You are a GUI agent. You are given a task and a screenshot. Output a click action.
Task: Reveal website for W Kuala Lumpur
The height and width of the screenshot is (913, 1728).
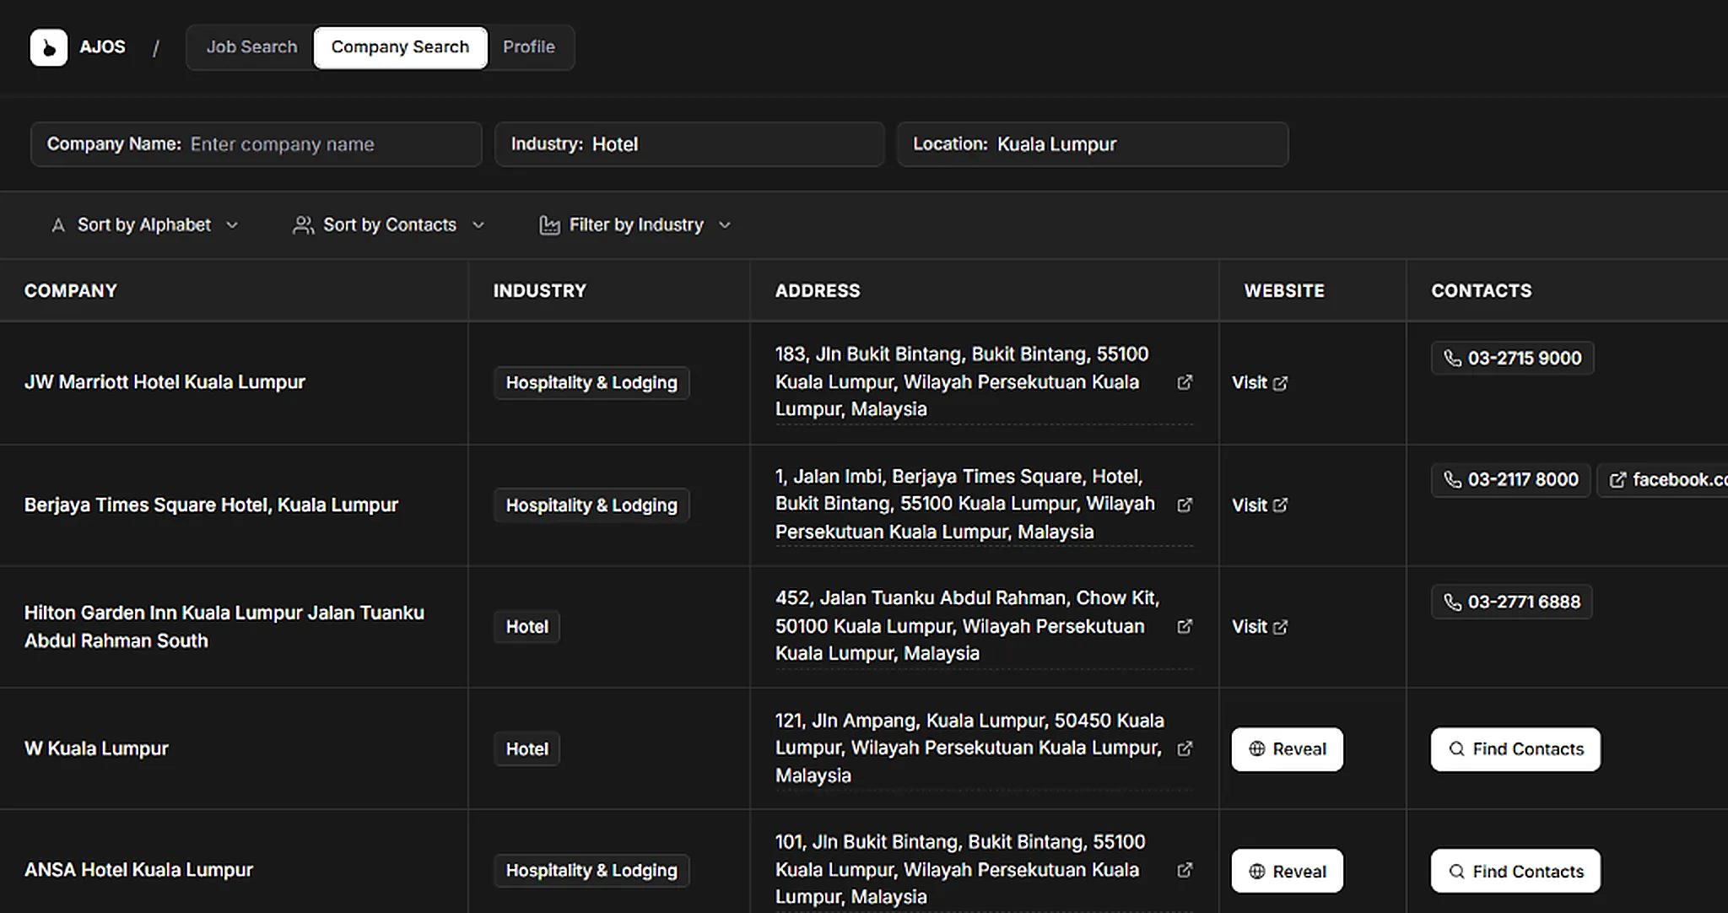pyautogui.click(x=1287, y=749)
